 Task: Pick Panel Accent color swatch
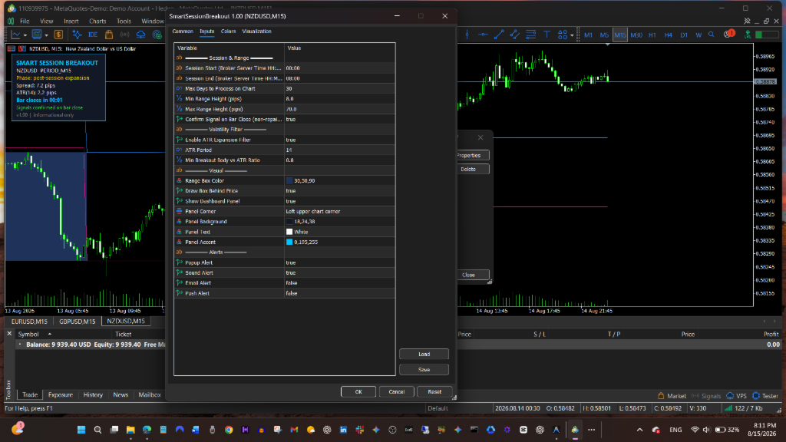click(289, 242)
